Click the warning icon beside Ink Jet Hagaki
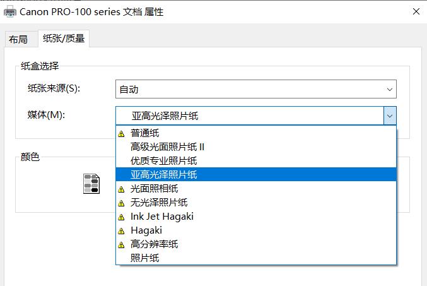The width and height of the screenshot is (427, 286). click(121, 217)
